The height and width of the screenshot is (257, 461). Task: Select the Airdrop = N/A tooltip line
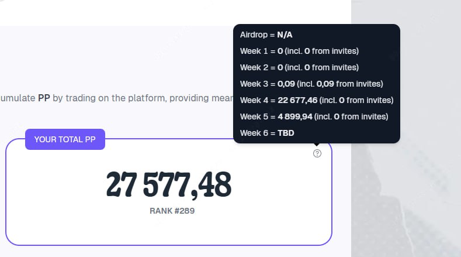coord(266,35)
